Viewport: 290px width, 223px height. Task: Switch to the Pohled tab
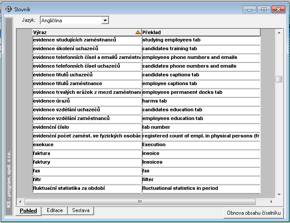(28, 211)
